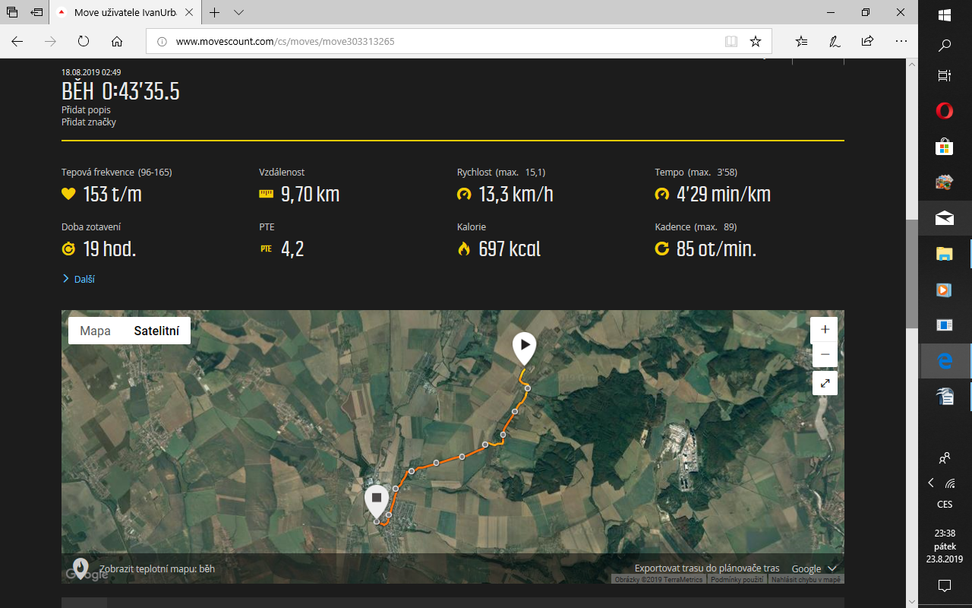This screenshot has width=972, height=608.
Task: Open the Edge share icon
Action: [x=867, y=42]
